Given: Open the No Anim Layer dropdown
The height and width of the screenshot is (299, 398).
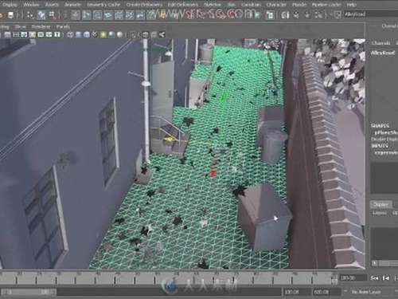Looking at the screenshot, I should (366, 292).
